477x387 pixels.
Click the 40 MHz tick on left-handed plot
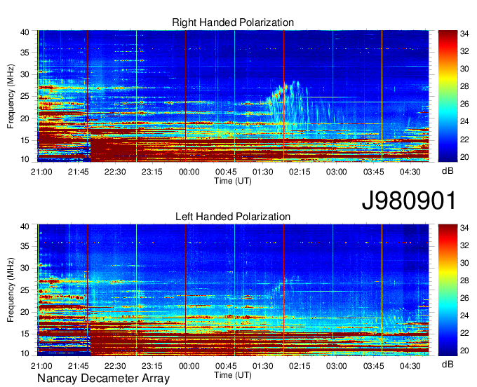coord(25,226)
